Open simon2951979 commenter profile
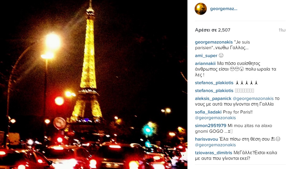This screenshot has width=287, height=169. coord(211,125)
